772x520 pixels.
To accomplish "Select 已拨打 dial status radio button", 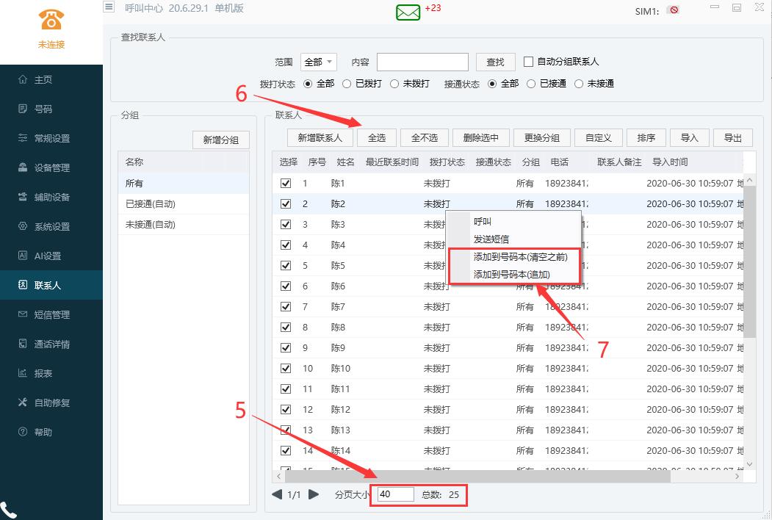I will pyautogui.click(x=347, y=84).
